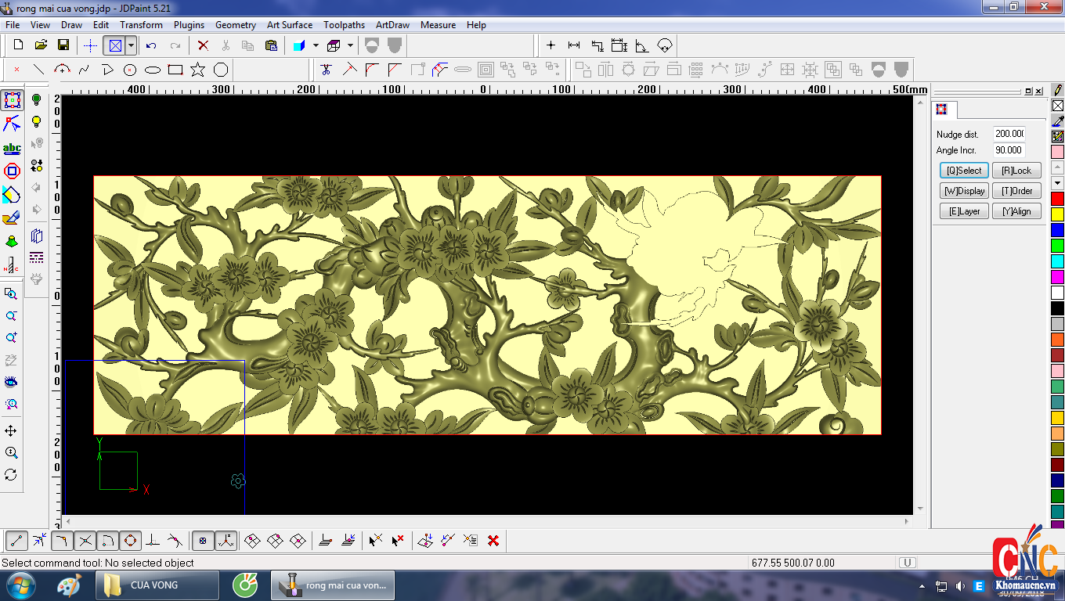Pick the yellow color swatch
Screen dimensions: 1065x601
pos(1057,214)
